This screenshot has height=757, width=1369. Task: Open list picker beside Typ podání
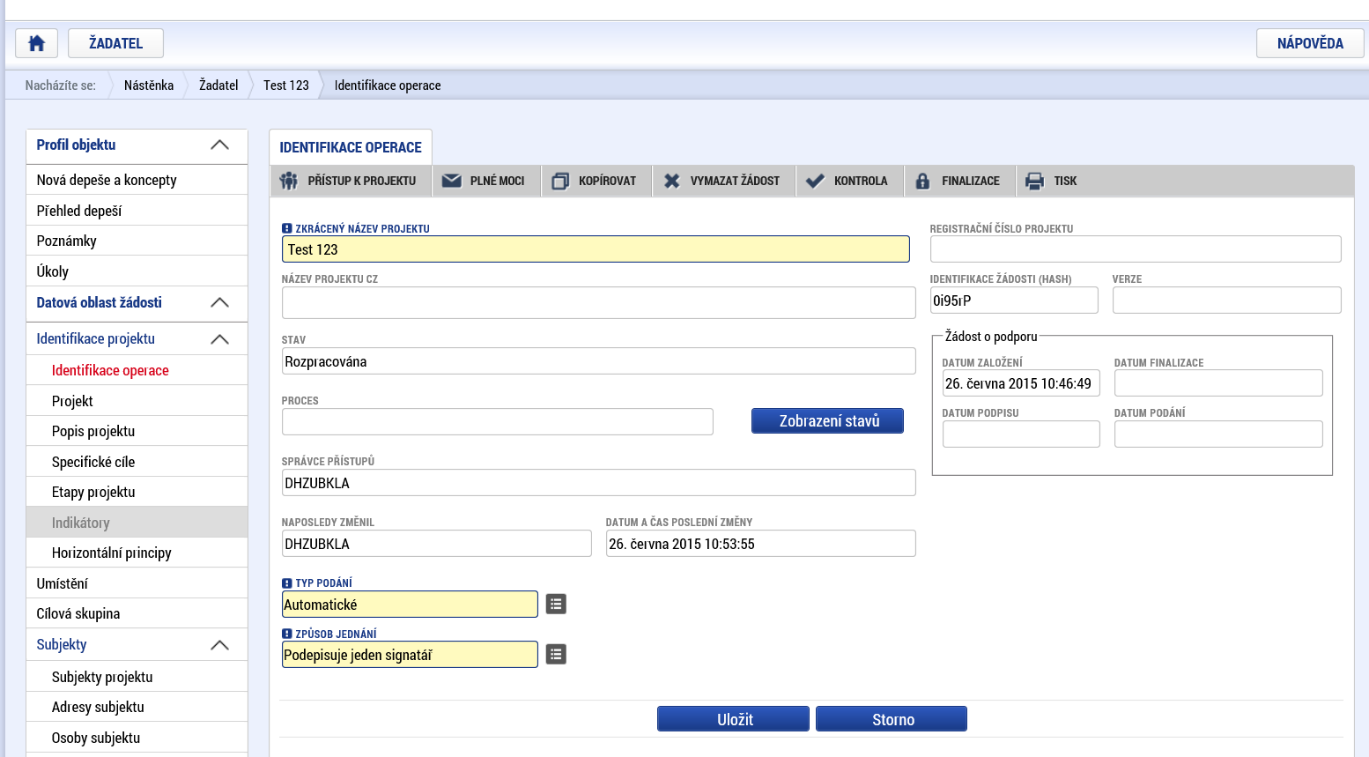pos(556,605)
